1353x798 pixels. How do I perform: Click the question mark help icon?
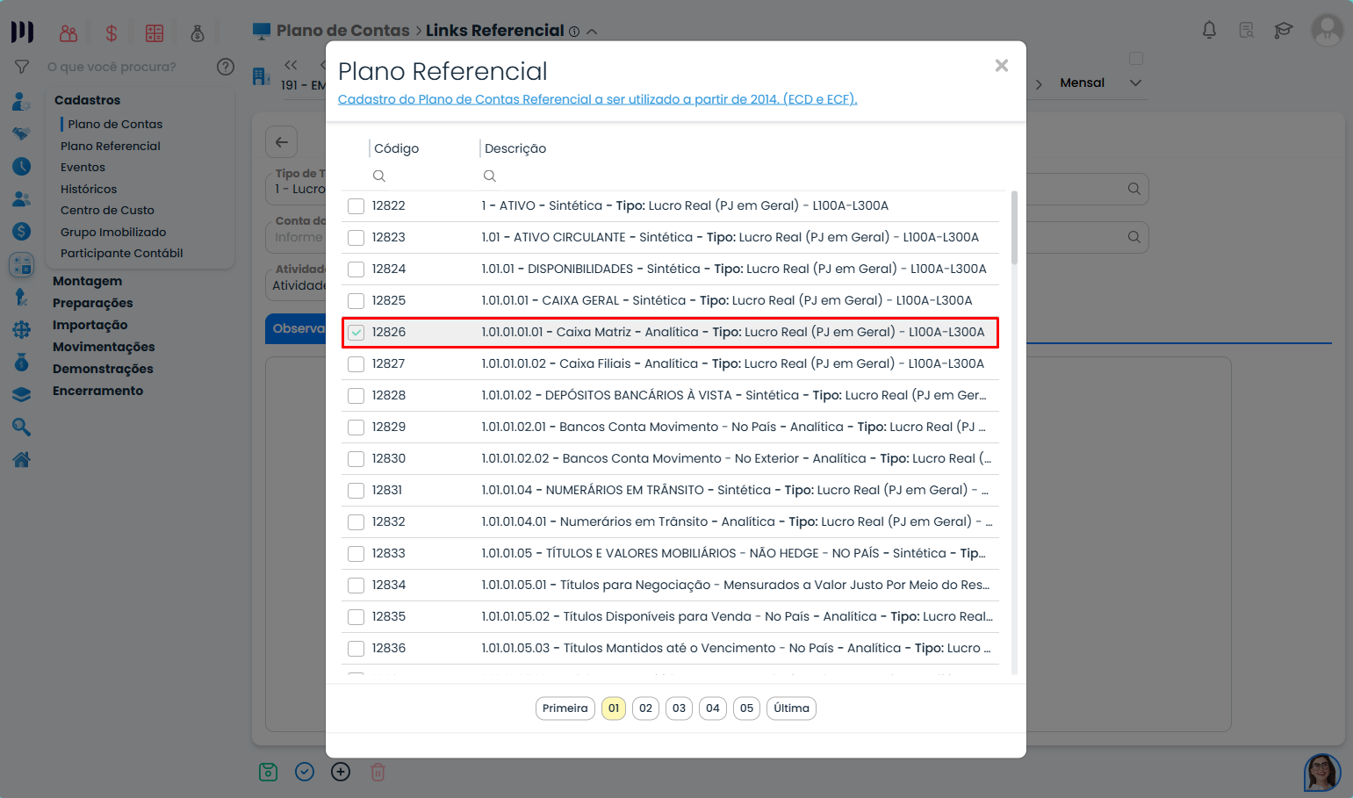click(226, 67)
